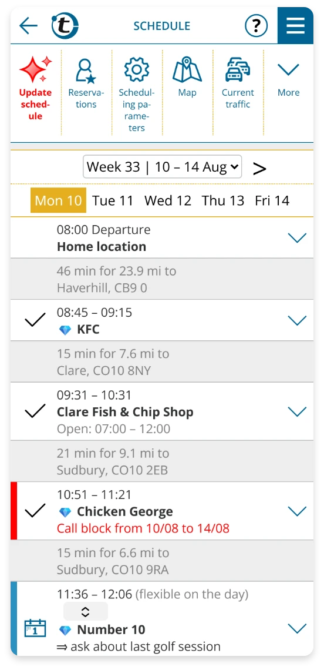Open Reservations icon
Viewport: 324px width, 670px height.
pos(86,71)
